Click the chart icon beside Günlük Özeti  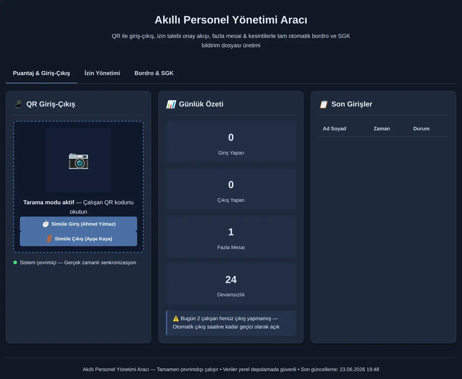[171, 104]
